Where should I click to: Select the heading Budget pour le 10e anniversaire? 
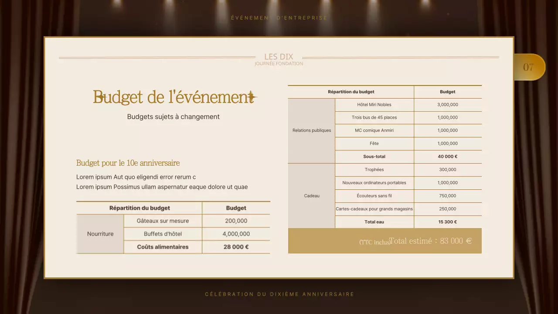click(128, 163)
